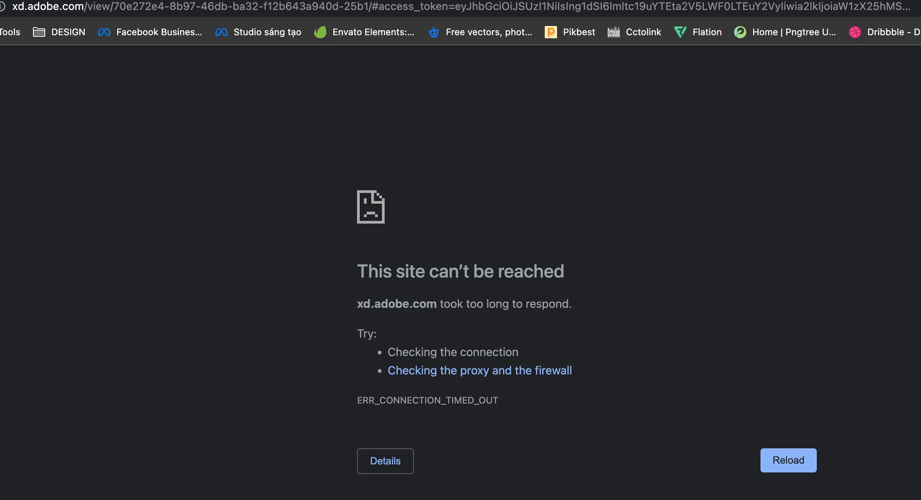The width and height of the screenshot is (921, 500).
Task: Open the Flation bookmark icon
Action: tap(680, 32)
